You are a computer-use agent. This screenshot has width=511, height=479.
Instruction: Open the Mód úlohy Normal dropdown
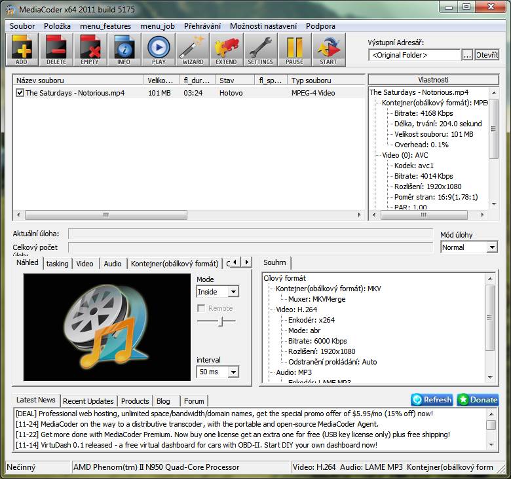[x=492, y=247]
